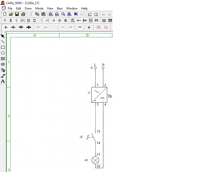The width and height of the screenshot is (211, 172).
Task: Click the Paste clipboard icon
Action: tap(43, 14)
